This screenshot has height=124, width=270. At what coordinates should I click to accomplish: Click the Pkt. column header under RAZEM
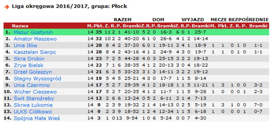[99, 26]
